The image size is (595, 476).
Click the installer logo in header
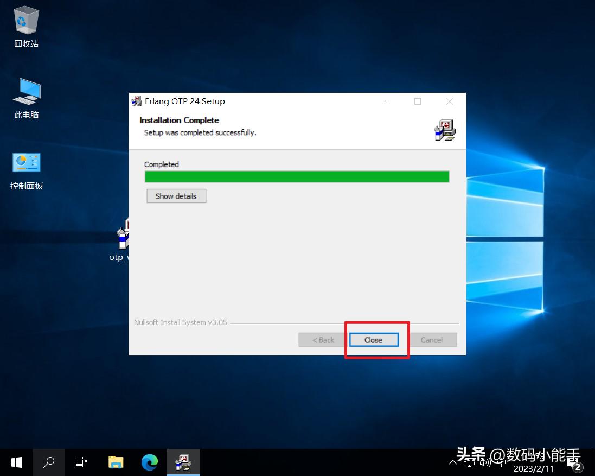pos(445,130)
